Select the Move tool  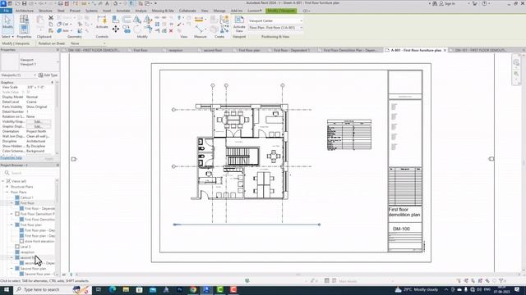[x=116, y=29]
